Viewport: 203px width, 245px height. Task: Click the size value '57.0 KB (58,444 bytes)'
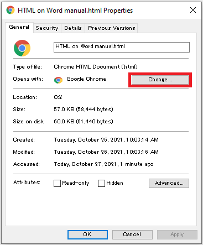click(x=84, y=110)
